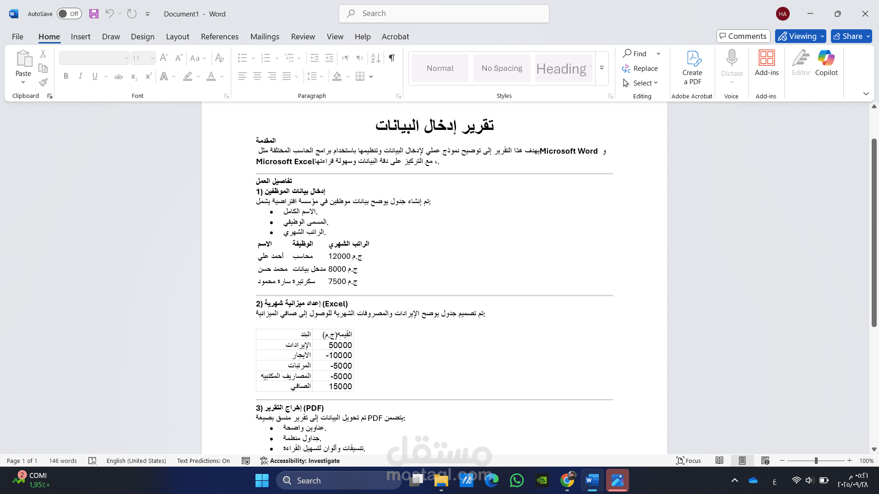Toggle bold formatting
The width and height of the screenshot is (879, 494).
click(x=66, y=76)
